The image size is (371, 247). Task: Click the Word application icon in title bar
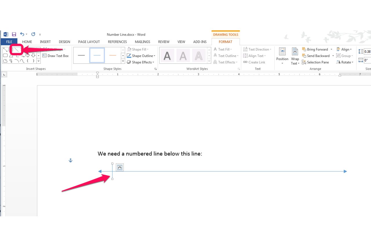[6, 34]
